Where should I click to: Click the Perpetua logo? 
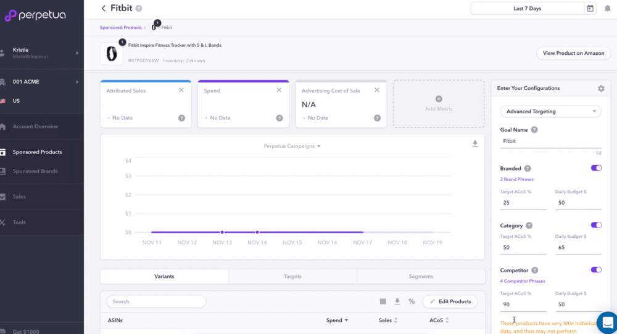click(x=35, y=15)
